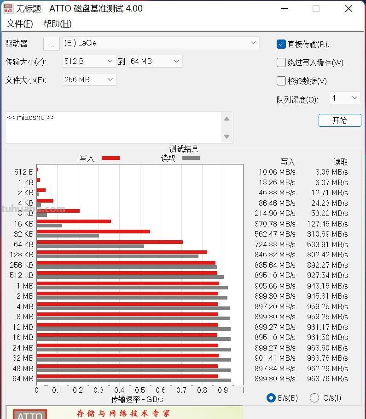The image size is (366, 419).
Task: Click the 开始 button to begin the test
Action: (x=340, y=120)
